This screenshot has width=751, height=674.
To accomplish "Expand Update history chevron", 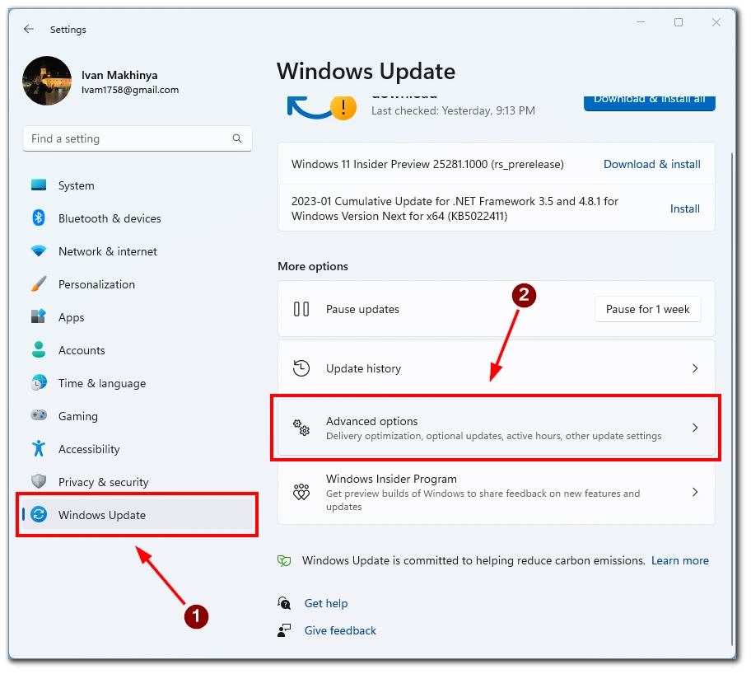I will (695, 368).
